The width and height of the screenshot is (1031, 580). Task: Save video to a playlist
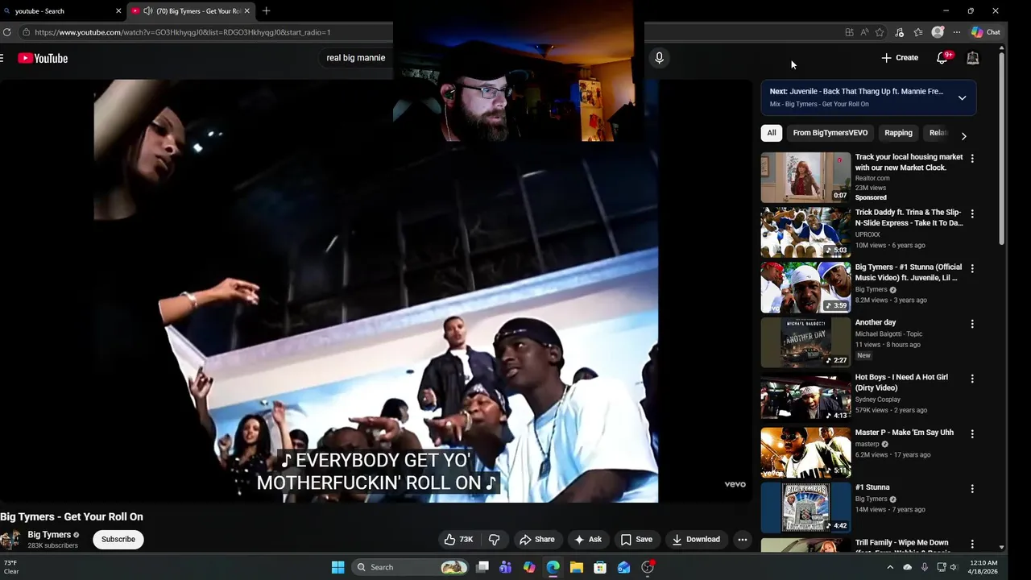636,540
